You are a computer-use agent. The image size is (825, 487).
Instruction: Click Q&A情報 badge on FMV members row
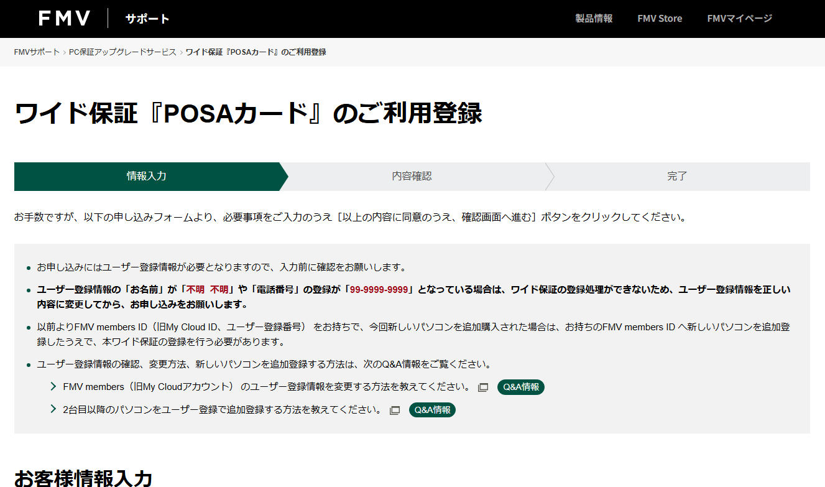click(520, 387)
